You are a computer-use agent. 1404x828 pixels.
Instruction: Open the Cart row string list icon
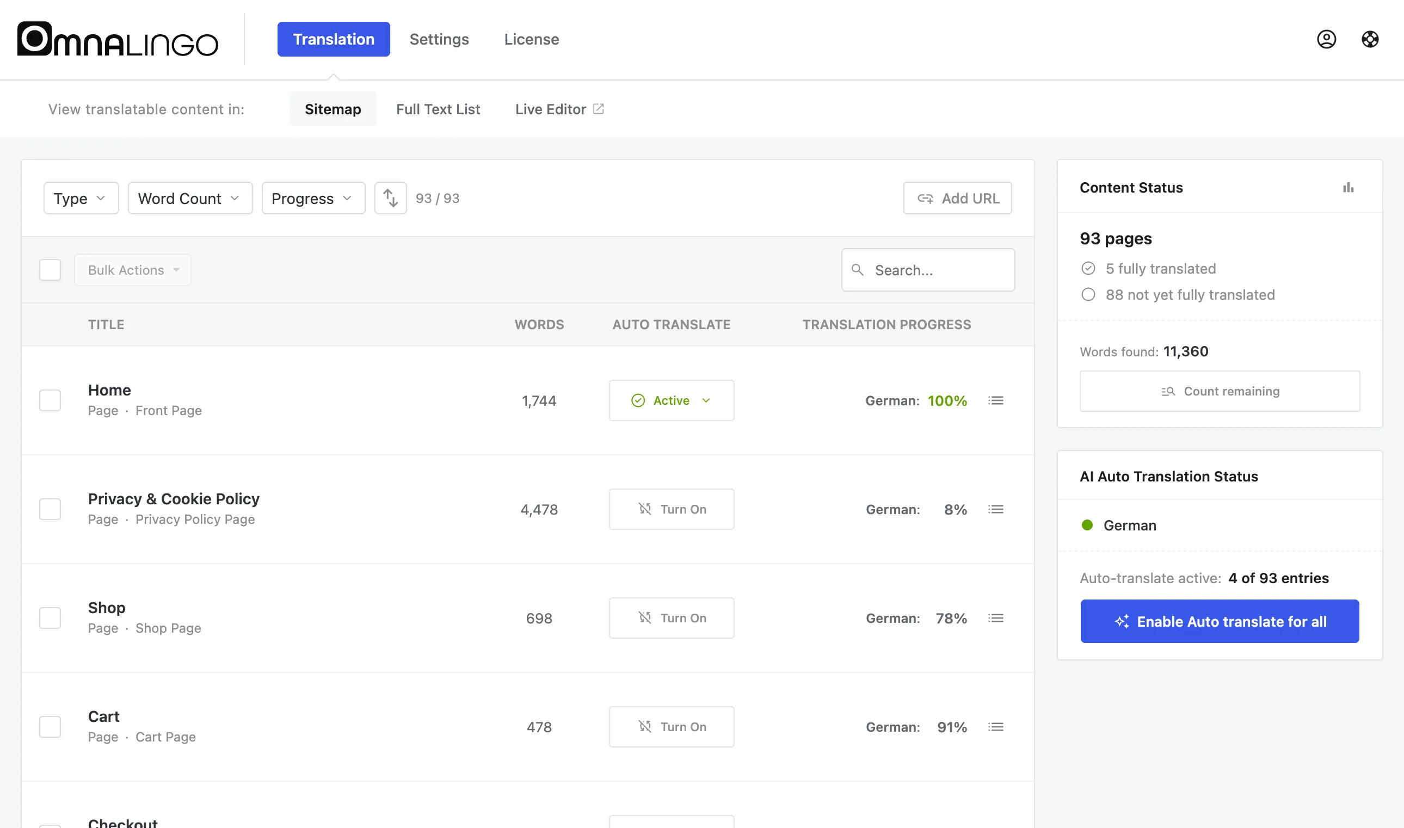coord(996,727)
